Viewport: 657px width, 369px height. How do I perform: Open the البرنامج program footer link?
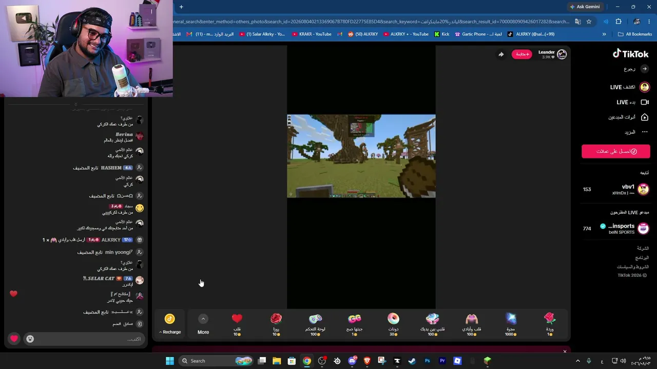click(x=642, y=258)
